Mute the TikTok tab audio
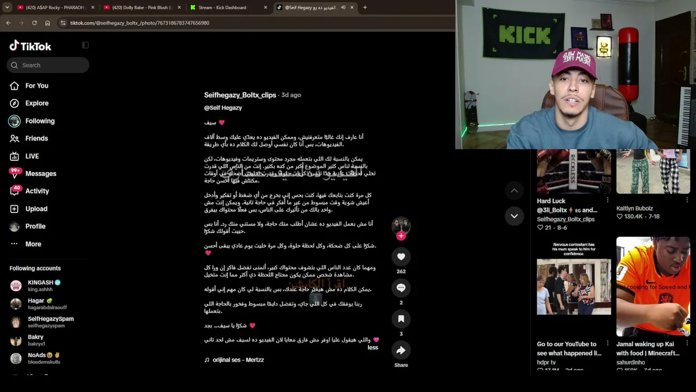Screen dimensions: 696x392 [x=343, y=8]
